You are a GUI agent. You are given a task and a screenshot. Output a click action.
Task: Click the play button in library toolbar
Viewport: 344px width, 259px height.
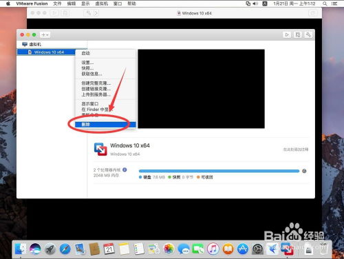click(x=287, y=34)
